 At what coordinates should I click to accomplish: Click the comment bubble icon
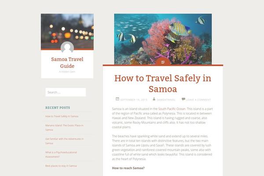(183, 99)
